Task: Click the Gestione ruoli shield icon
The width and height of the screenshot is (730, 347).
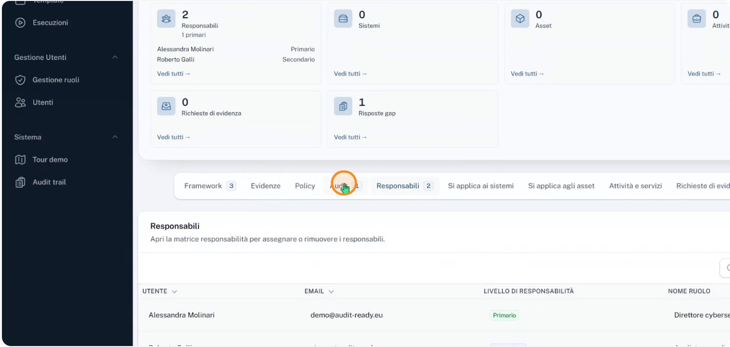Action: point(20,80)
